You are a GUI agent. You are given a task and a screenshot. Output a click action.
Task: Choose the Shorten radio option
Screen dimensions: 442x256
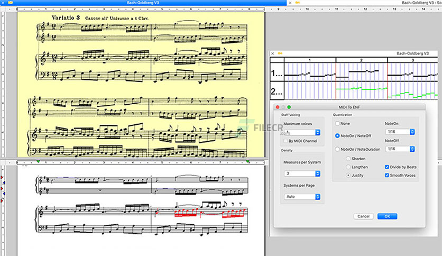click(348, 159)
